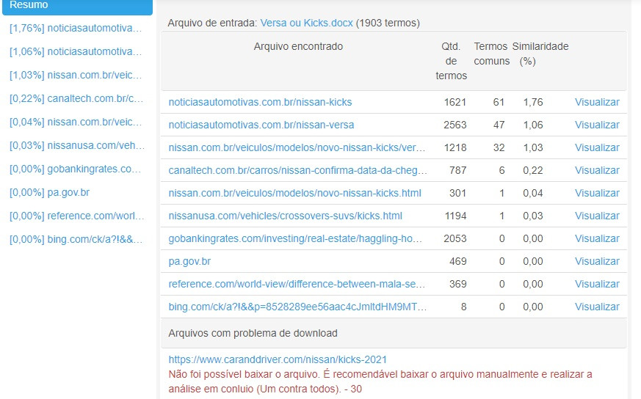Open nissan.com.br novo-nissan-kicks.html table link

294,193
